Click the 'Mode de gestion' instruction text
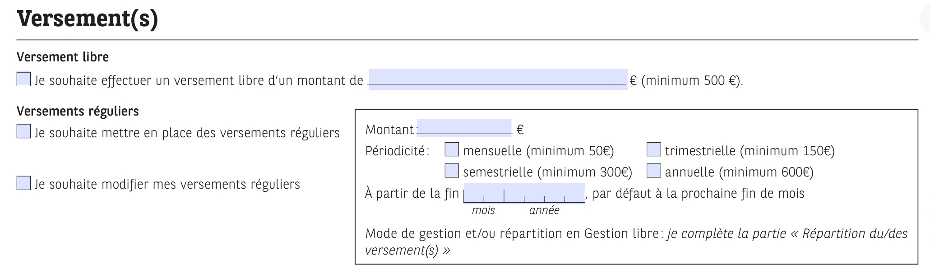 tap(514, 234)
